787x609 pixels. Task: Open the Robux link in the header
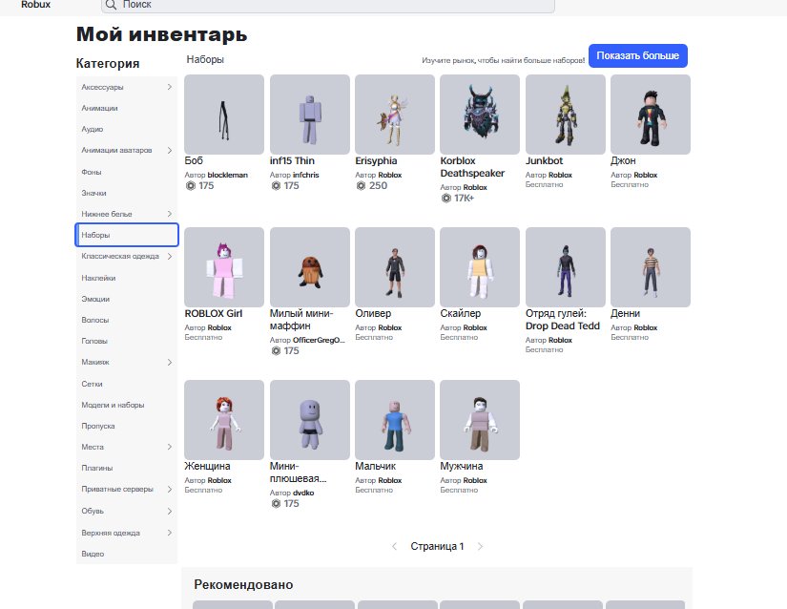(35, 5)
